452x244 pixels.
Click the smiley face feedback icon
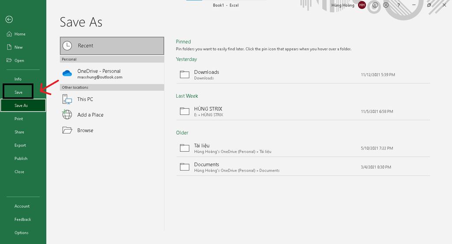point(375,5)
